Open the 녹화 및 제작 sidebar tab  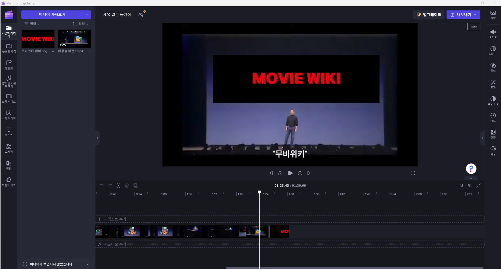[x=9, y=48]
